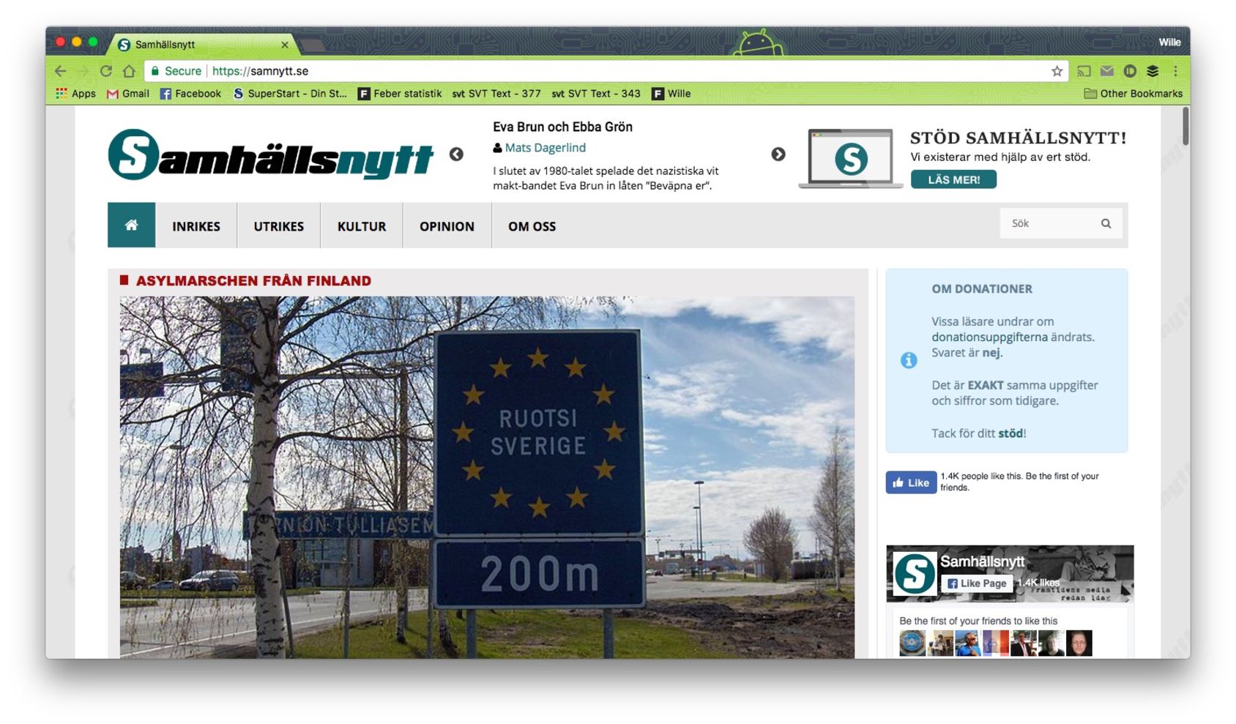The height and width of the screenshot is (724, 1236).
Task: Open the Gmail bookmark
Action: point(128,94)
